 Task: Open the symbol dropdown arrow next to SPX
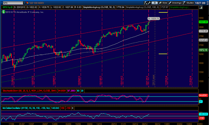coord(24,3)
